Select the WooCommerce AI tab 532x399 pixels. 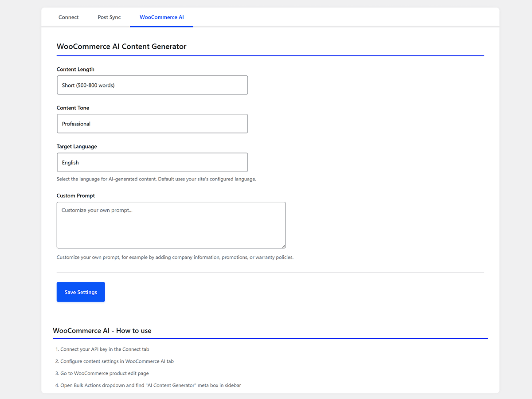click(161, 17)
